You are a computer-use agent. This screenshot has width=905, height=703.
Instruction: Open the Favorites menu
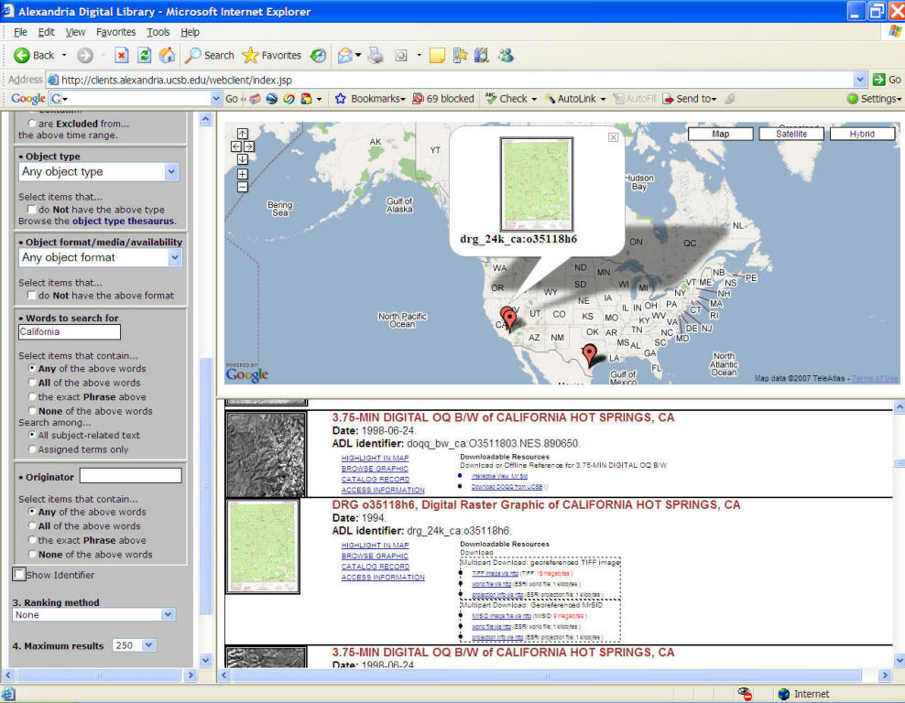coord(116,32)
